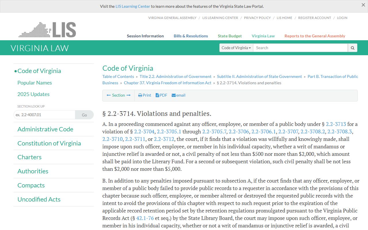Viewport: 368px width, 230px height.
Task: Open the Code of Virginia search dropdown
Action: coord(236,48)
